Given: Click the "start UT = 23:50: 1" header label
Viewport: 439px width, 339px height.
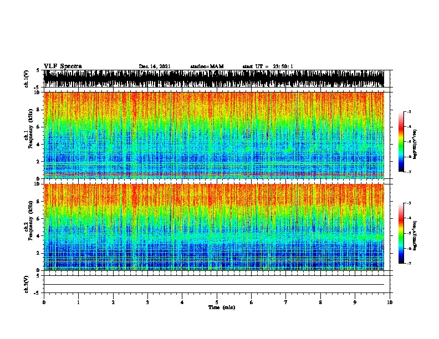Looking at the screenshot, I should [x=268, y=66].
